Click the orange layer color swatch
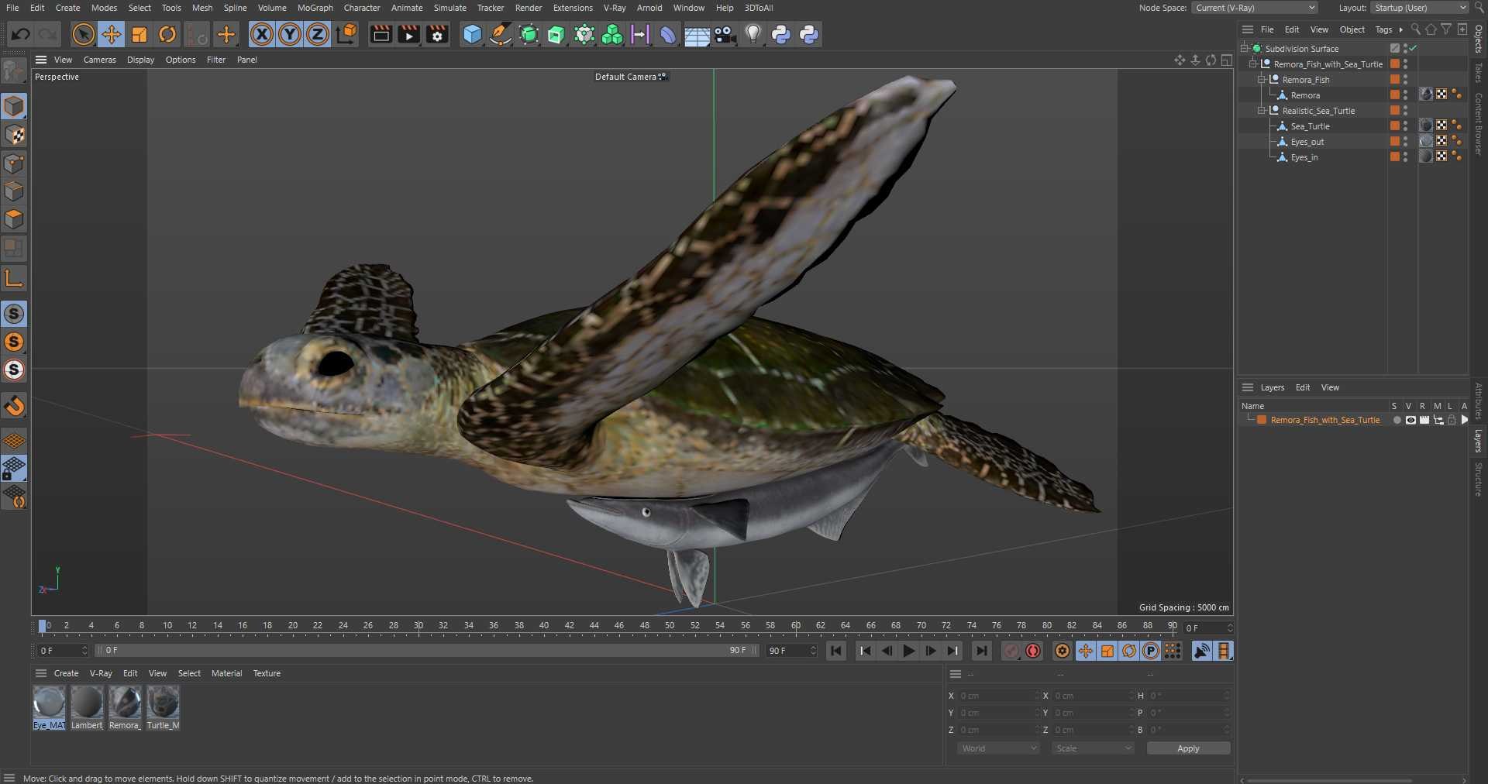This screenshot has height=784, width=1488. point(1262,420)
